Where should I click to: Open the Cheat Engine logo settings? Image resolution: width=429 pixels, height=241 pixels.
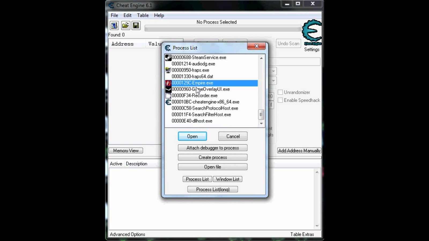click(x=312, y=32)
